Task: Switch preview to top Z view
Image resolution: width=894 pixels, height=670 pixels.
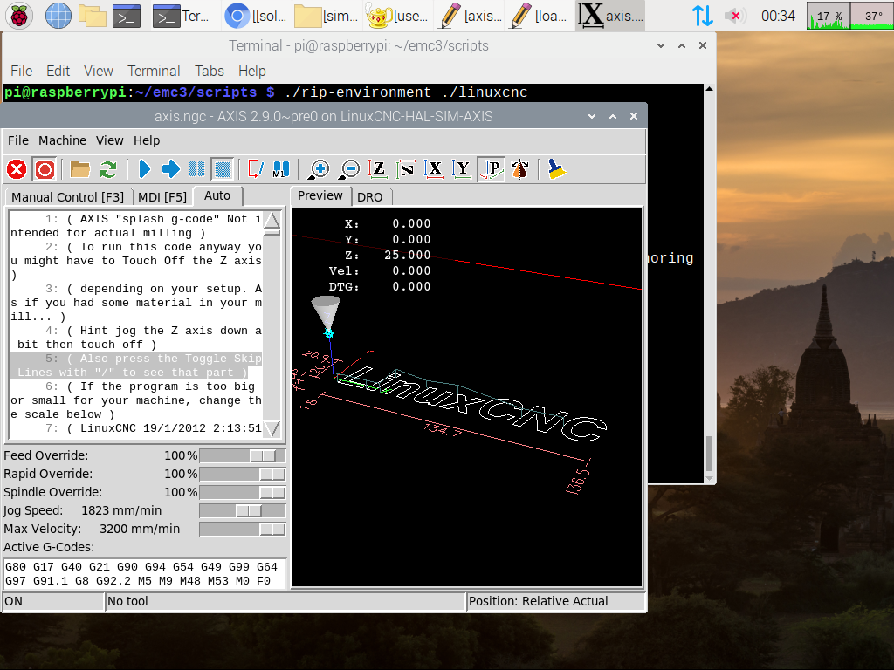Action: coord(377,169)
